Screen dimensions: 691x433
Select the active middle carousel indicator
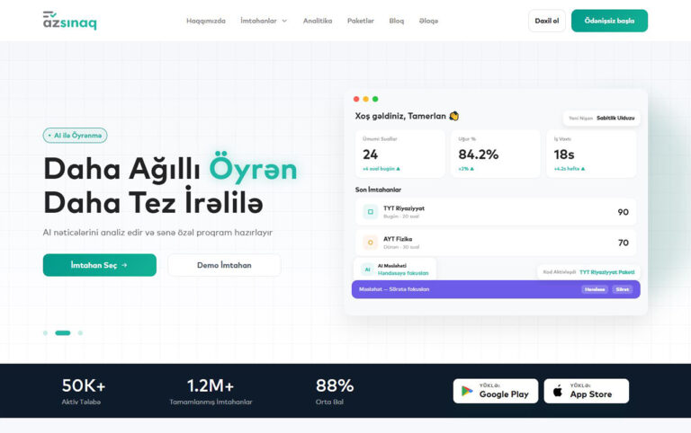62,332
